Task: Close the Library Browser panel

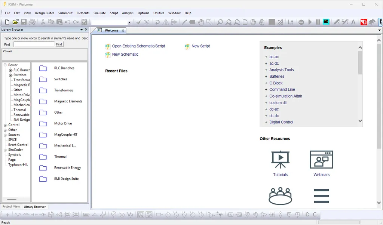Action: (x=86, y=30)
